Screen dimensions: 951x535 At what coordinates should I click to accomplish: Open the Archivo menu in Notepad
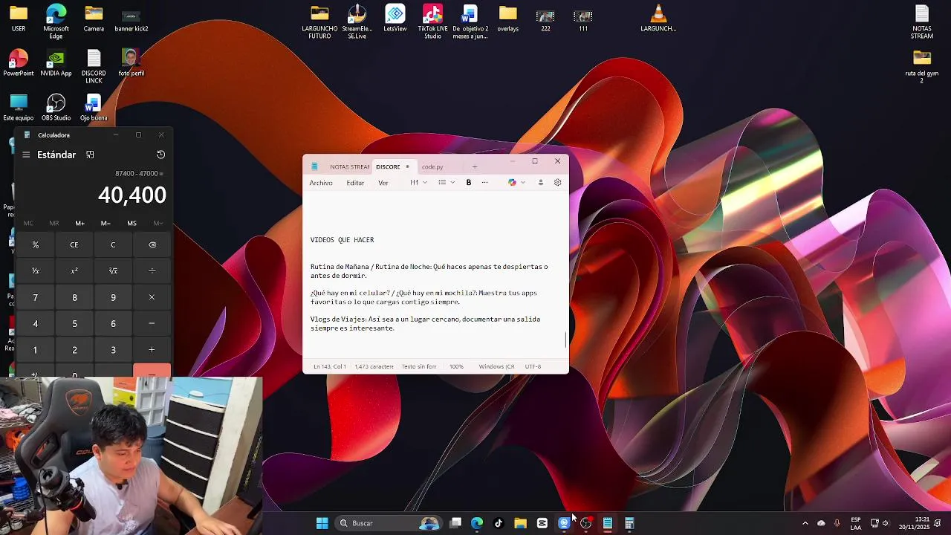[321, 183]
